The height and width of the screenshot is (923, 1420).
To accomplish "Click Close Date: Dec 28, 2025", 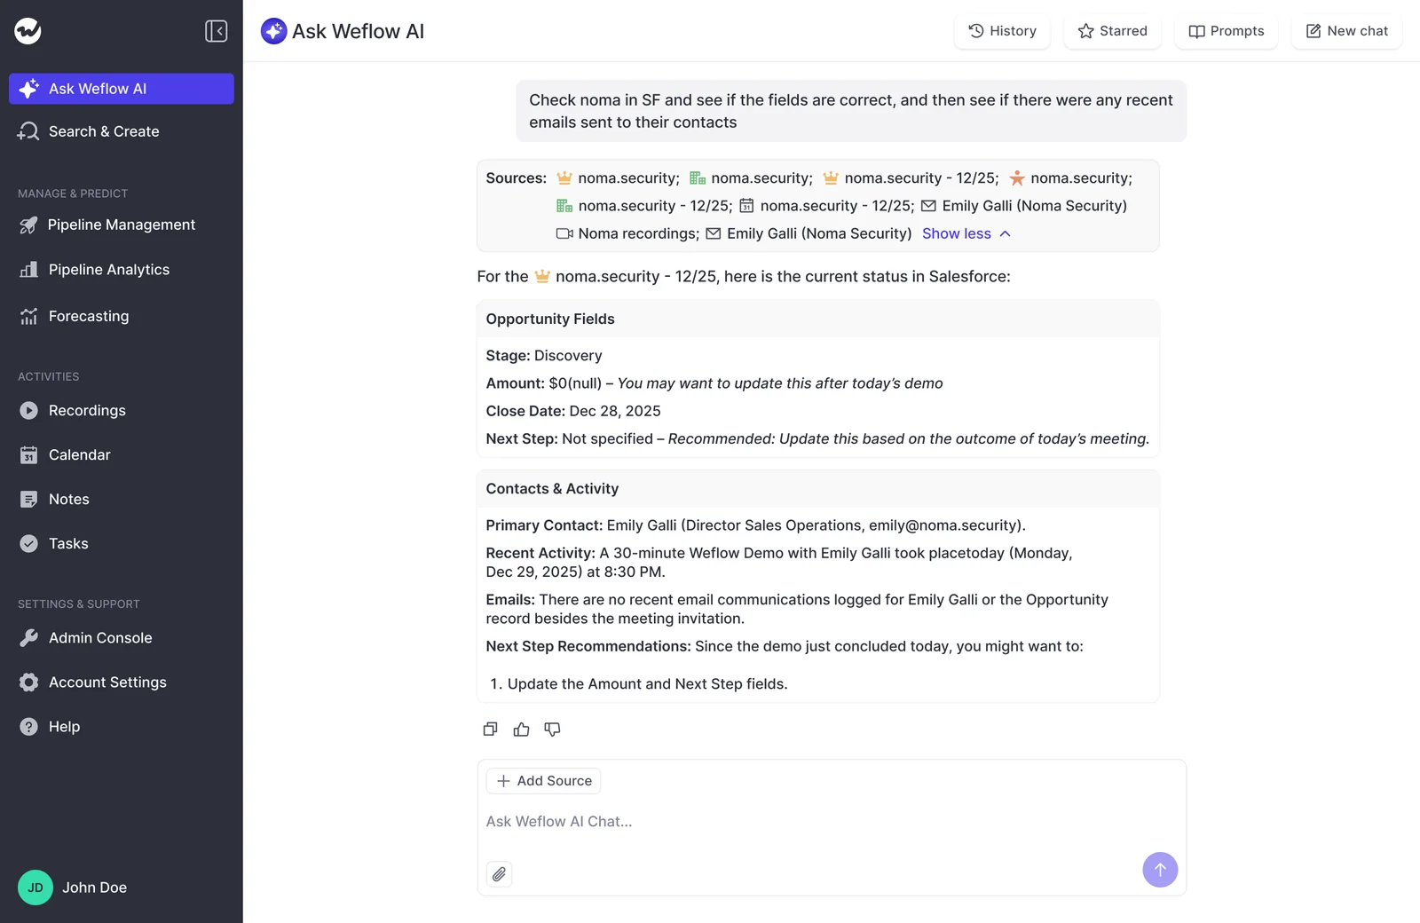I will click(x=573, y=411).
